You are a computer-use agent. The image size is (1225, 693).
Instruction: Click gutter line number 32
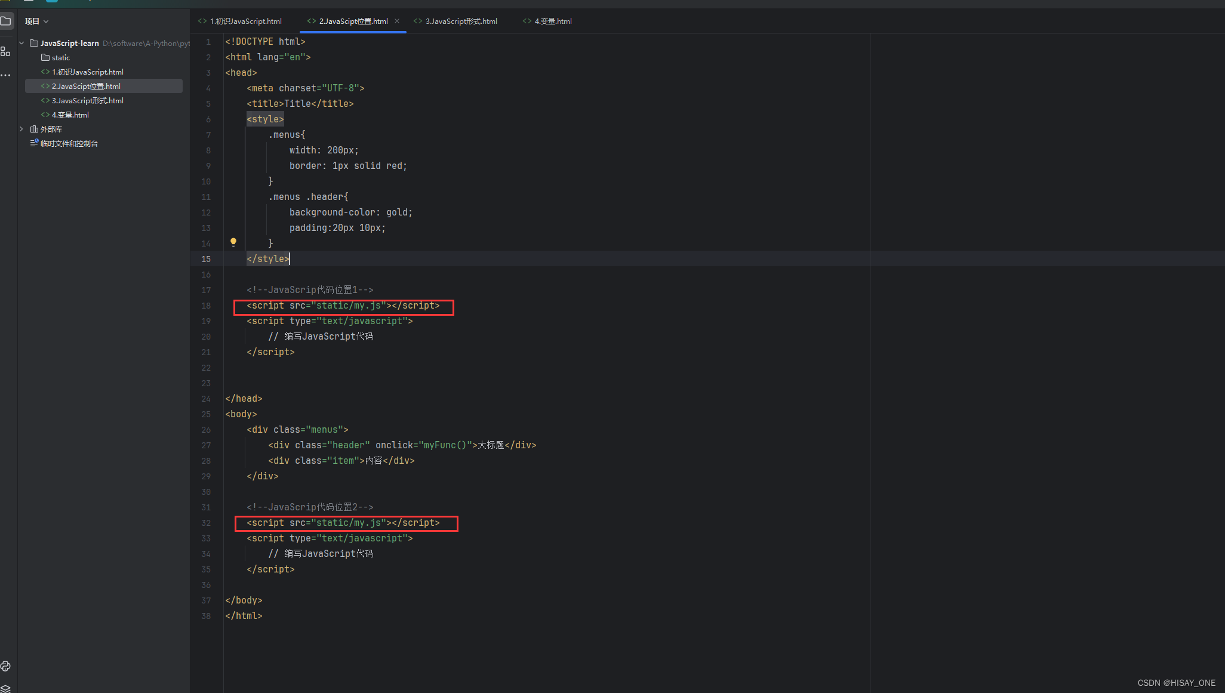pyautogui.click(x=206, y=523)
